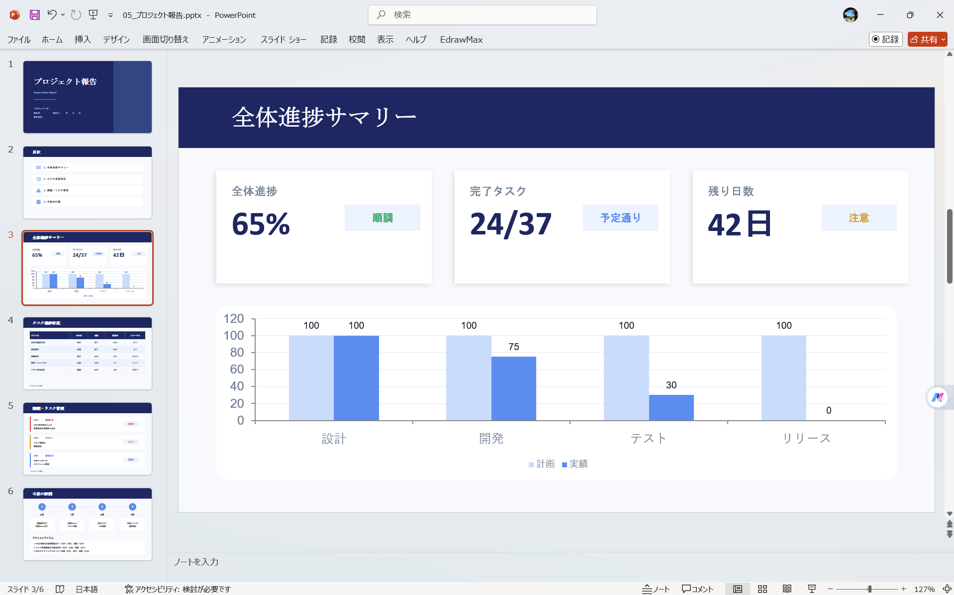Select the Save icon on Quick Access Toolbar

[x=34, y=15]
